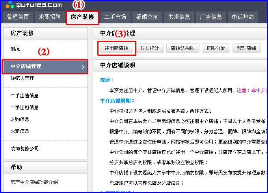Screen dimensions: 268x193
Task: Open the 房产中介店铺功能介绍 help link
Action: click(x=34, y=182)
